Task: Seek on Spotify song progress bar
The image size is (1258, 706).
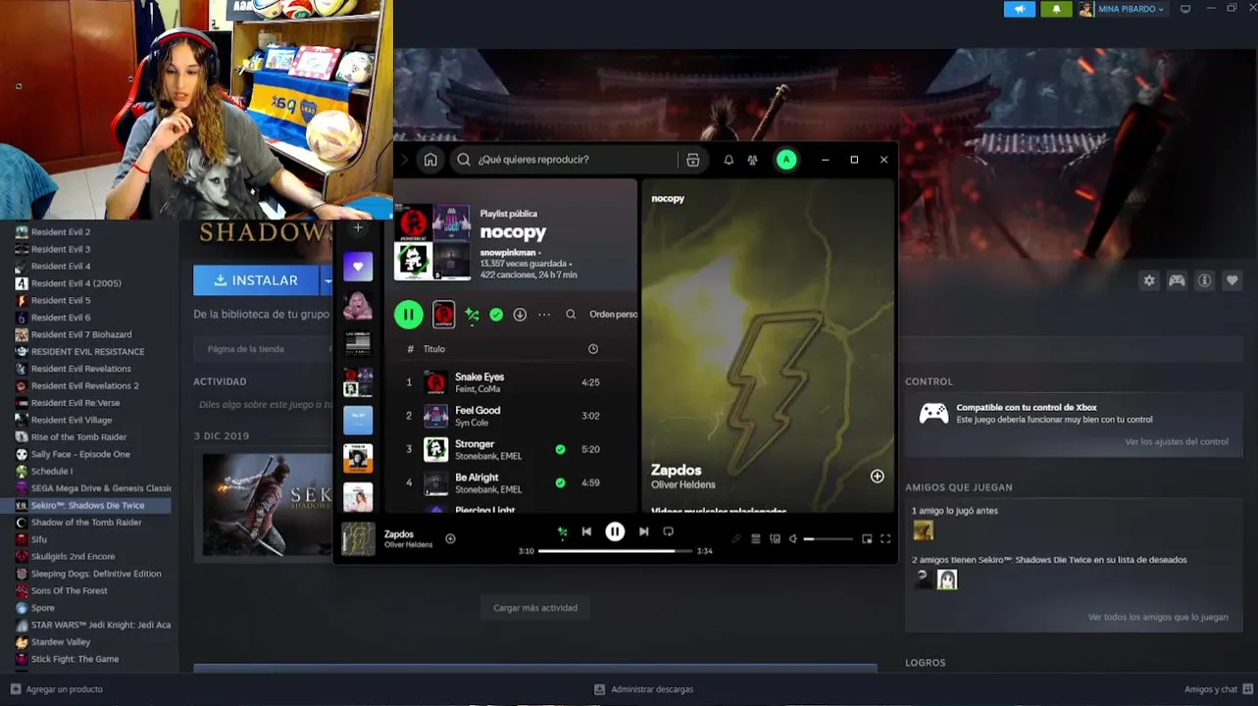Action: [x=615, y=551]
